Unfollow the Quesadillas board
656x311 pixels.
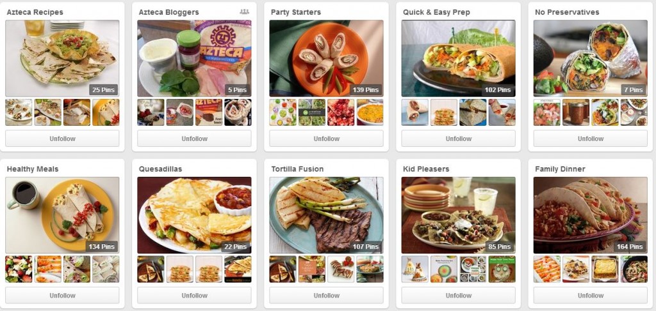pyautogui.click(x=194, y=295)
